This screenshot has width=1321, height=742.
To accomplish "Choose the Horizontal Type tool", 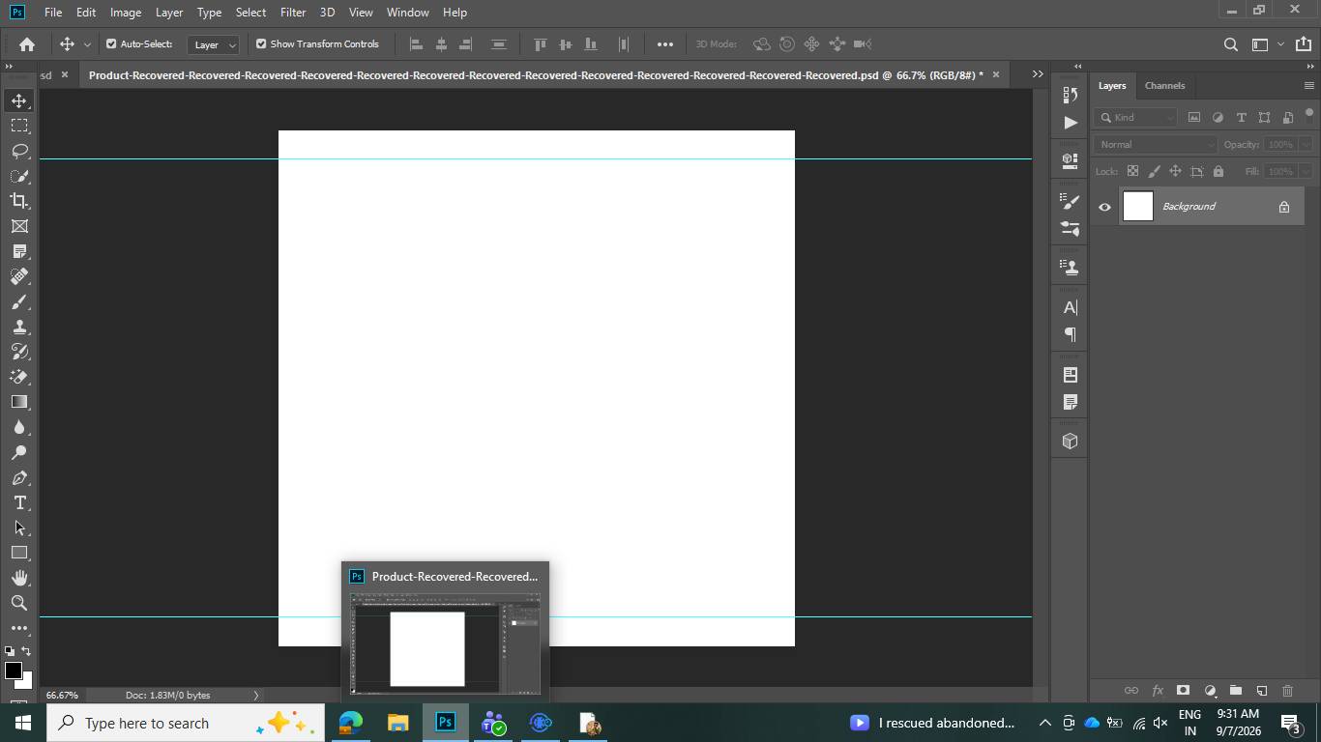I will click(x=19, y=502).
